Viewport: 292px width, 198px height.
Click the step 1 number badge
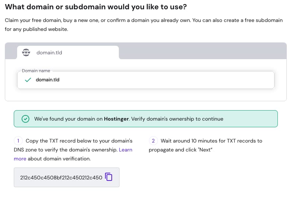pyautogui.click(x=18, y=141)
